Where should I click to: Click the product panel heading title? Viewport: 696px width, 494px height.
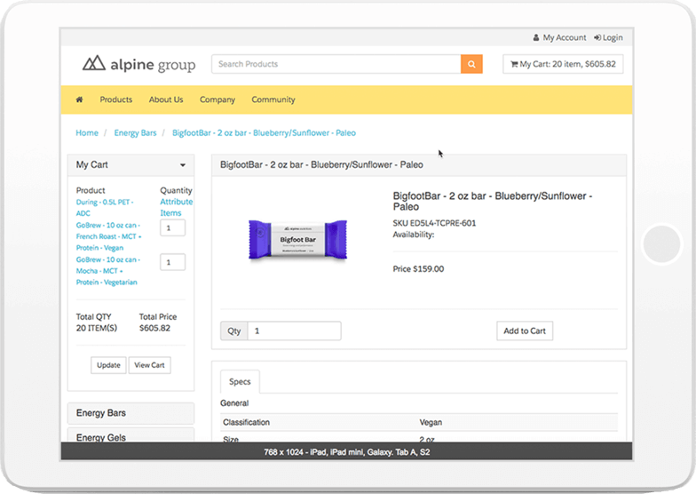[x=321, y=165]
